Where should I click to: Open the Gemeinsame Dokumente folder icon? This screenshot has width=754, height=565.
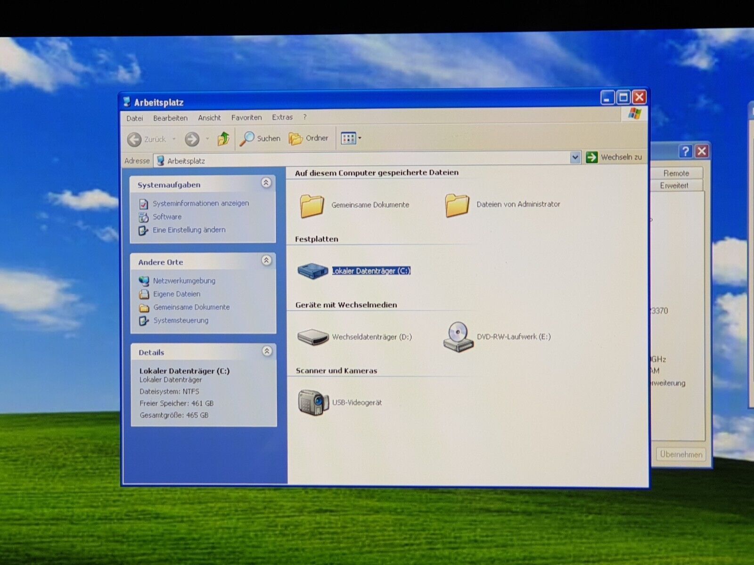pyautogui.click(x=312, y=205)
